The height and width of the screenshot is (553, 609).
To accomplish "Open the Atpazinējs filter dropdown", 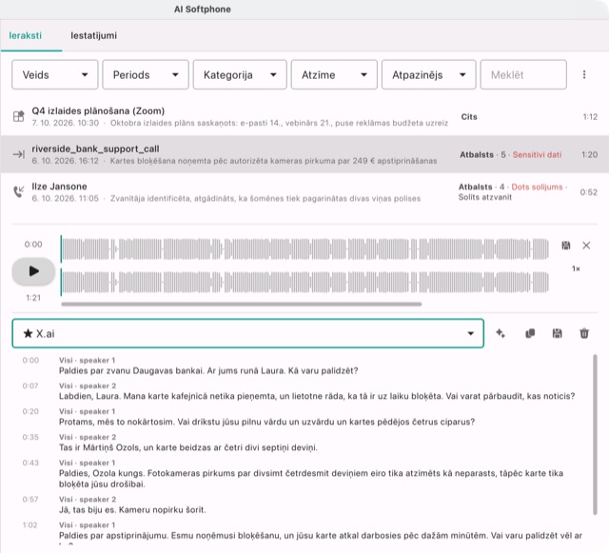I will coord(428,74).
